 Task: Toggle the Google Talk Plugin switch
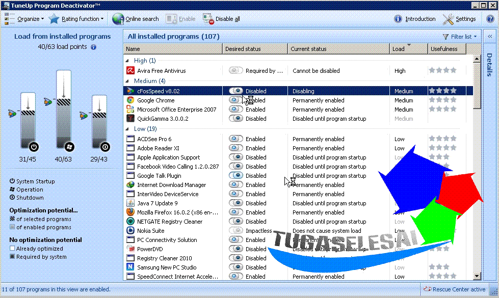pos(236,175)
